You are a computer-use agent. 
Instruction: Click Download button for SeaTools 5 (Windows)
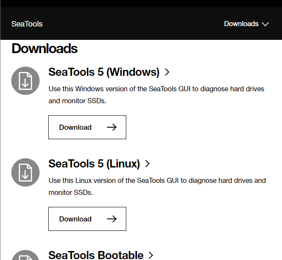(87, 127)
